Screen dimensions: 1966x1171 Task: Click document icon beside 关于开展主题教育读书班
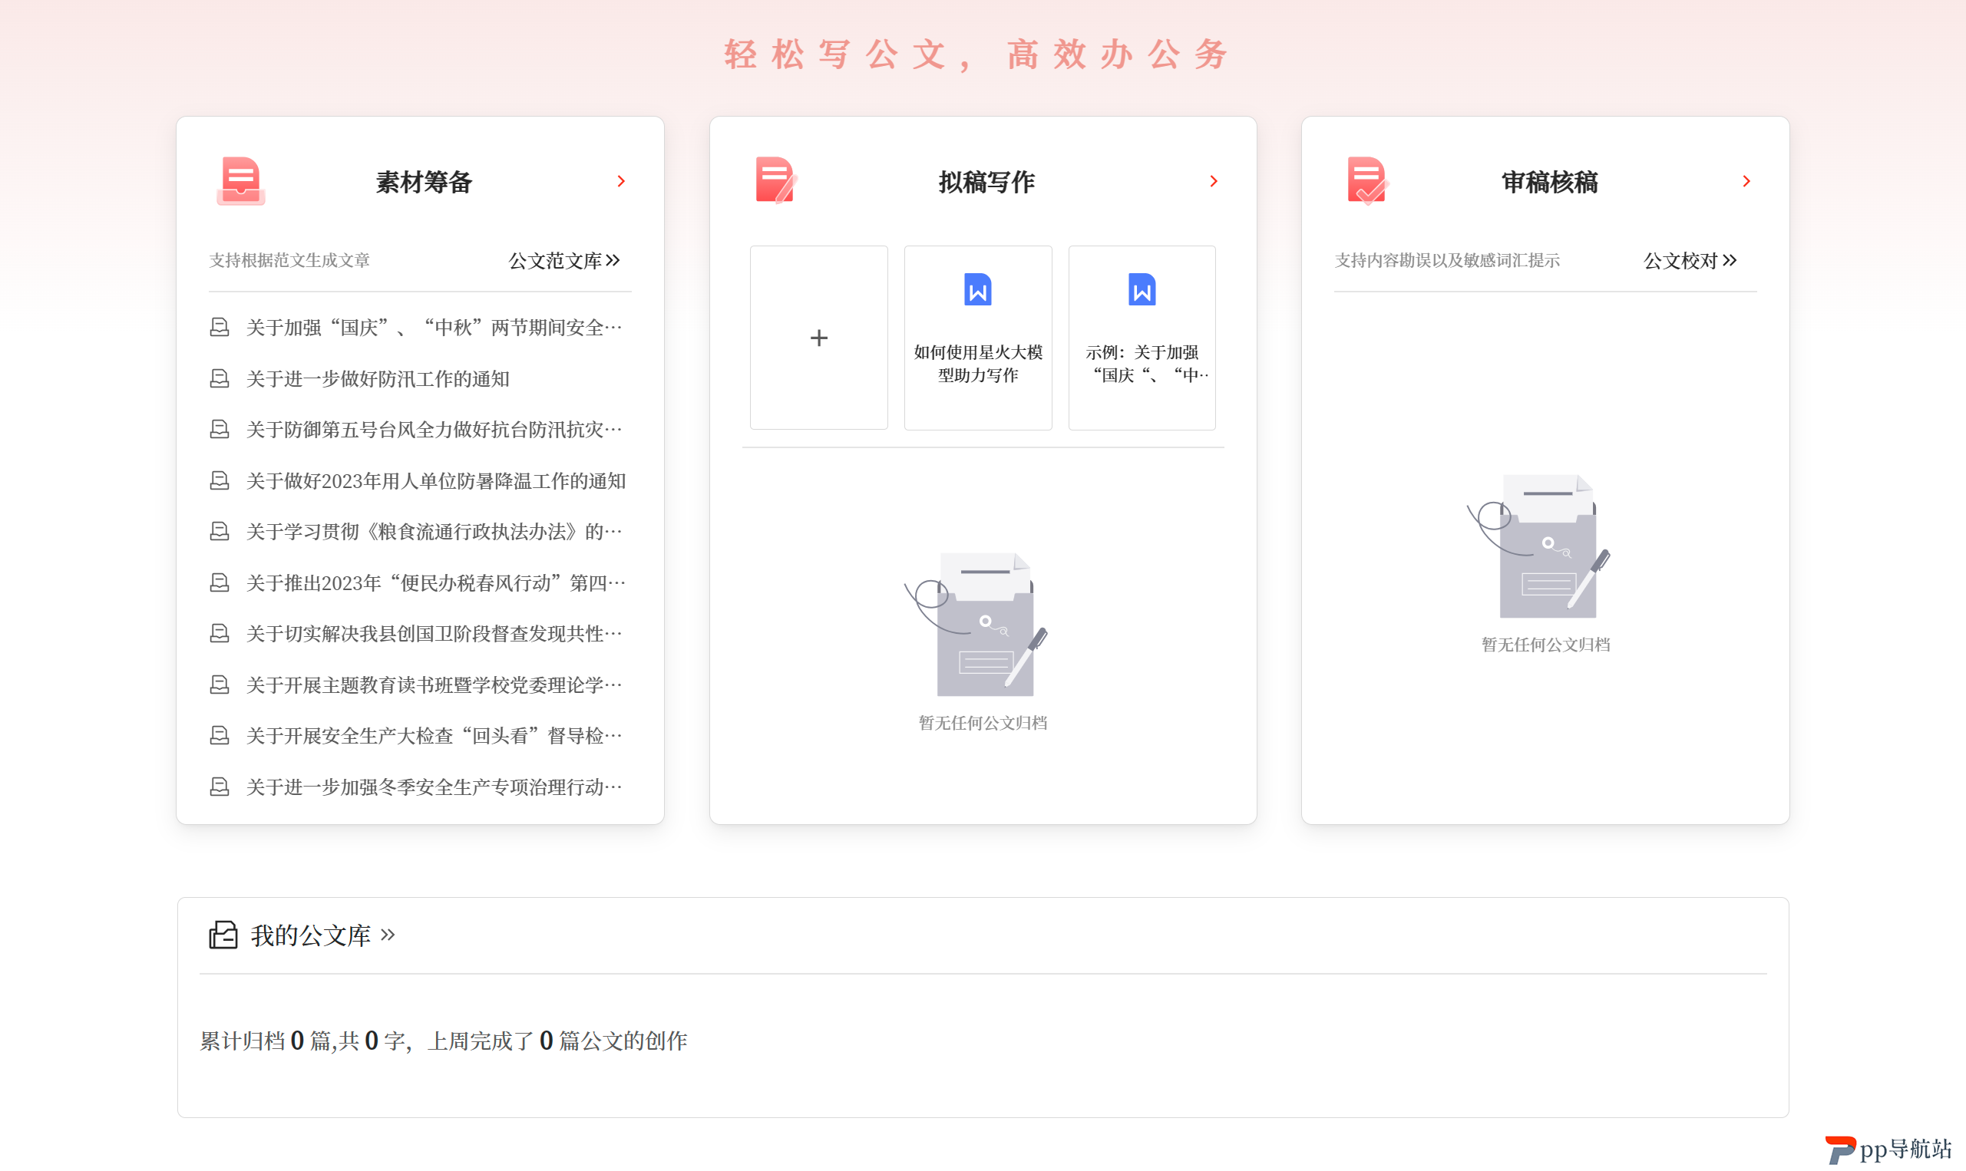pyautogui.click(x=220, y=685)
